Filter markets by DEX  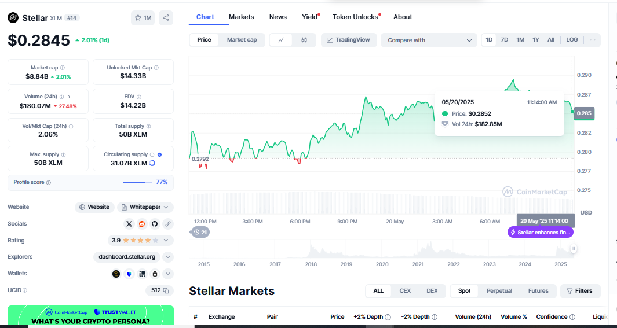(432, 291)
